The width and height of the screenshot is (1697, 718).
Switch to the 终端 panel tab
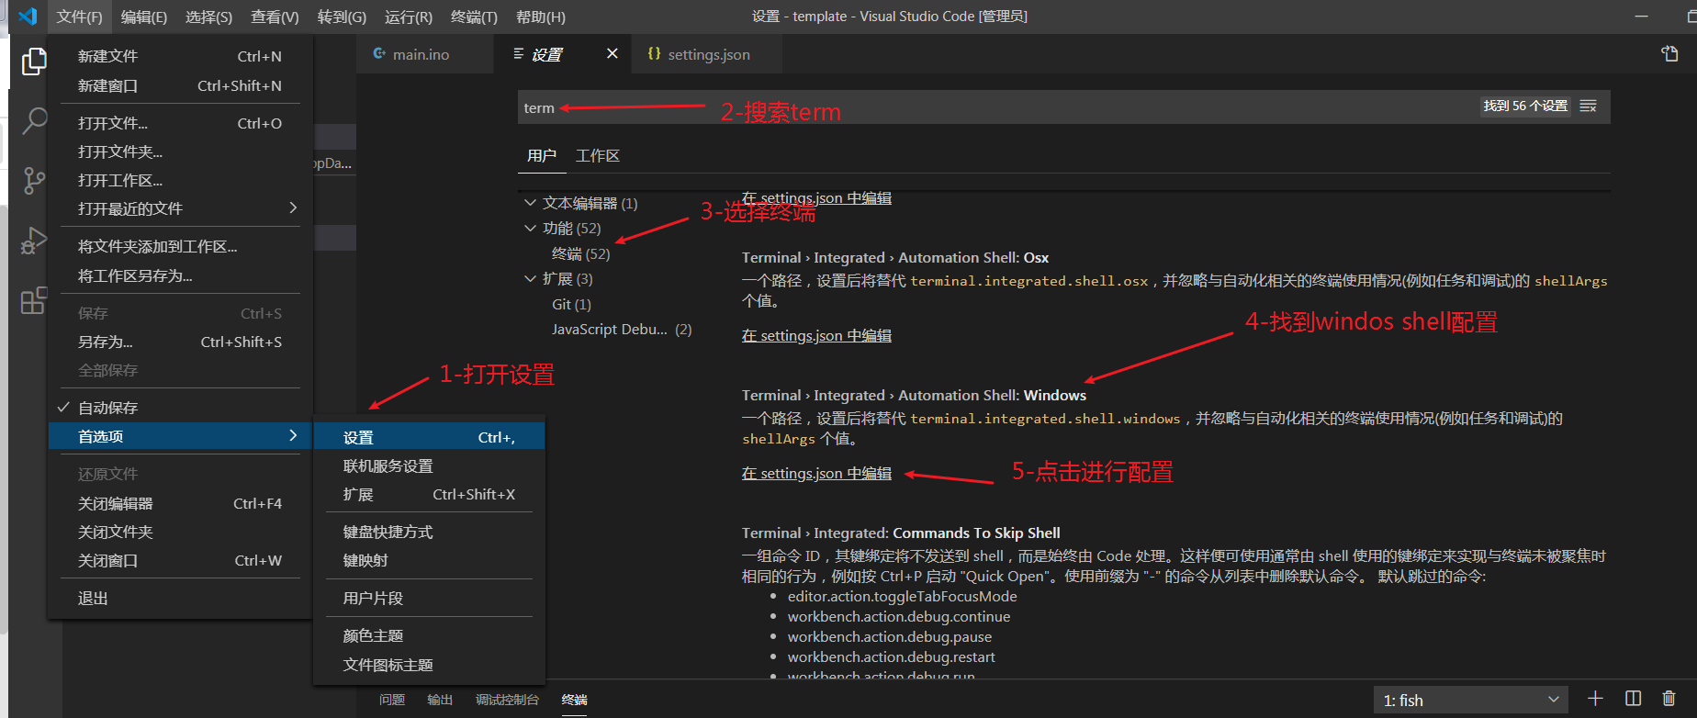pyautogui.click(x=575, y=700)
